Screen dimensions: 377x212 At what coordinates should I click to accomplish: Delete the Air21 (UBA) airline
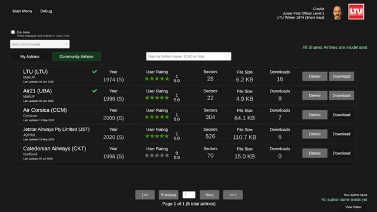point(315,95)
